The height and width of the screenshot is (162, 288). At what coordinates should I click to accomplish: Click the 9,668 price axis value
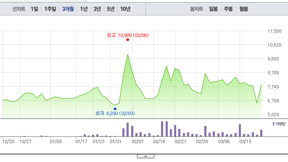click(x=273, y=59)
